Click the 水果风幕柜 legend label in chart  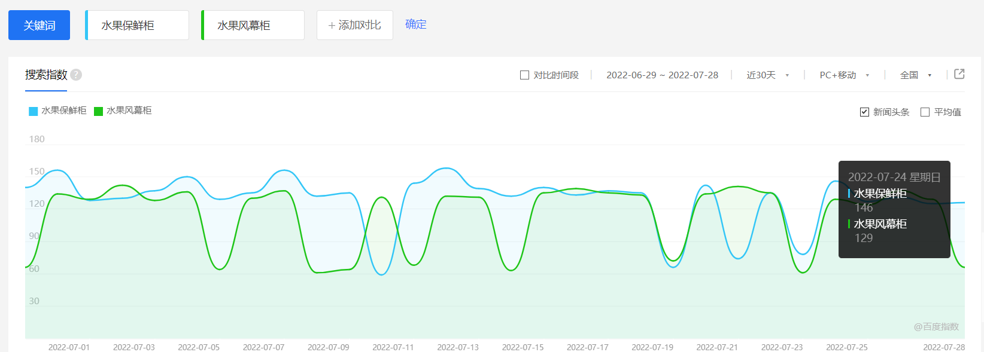129,111
